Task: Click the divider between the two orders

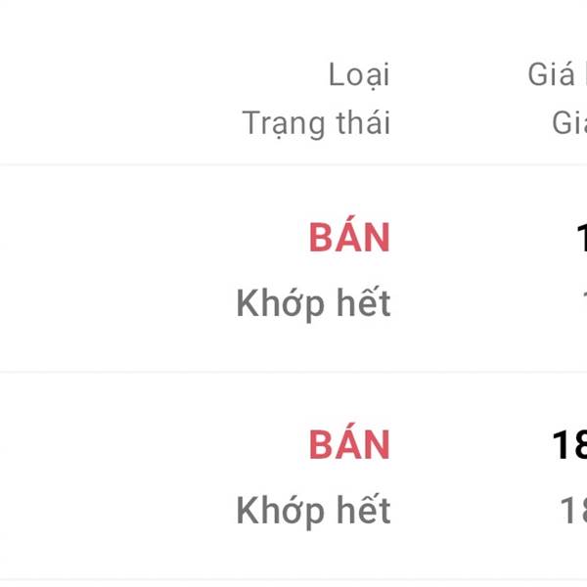Action: point(293,372)
